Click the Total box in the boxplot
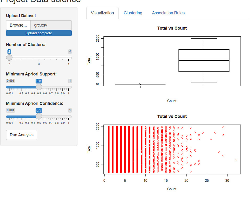Image resolution: width=250 pixels, height=198 pixels. (x=204, y=60)
